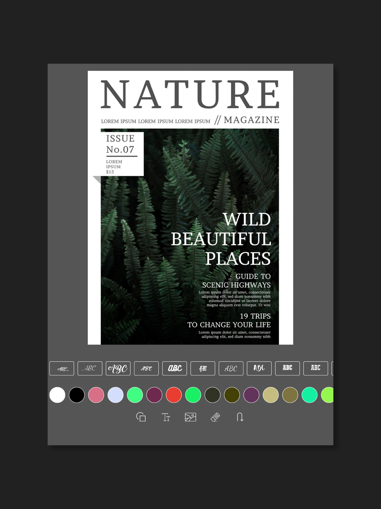381x509 pixels.
Task: Choose the small brush-script ABC font
Action: pyautogui.click(x=146, y=368)
